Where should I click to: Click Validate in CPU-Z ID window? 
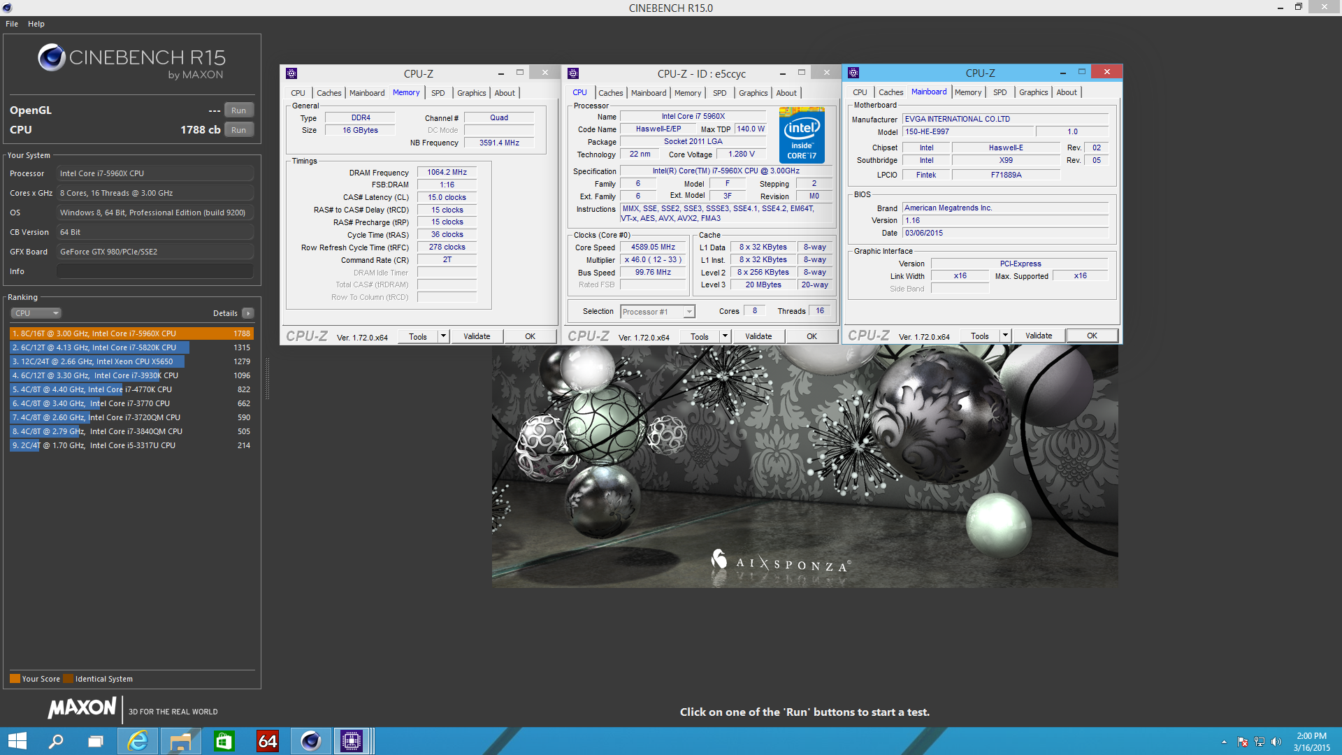[x=758, y=336]
